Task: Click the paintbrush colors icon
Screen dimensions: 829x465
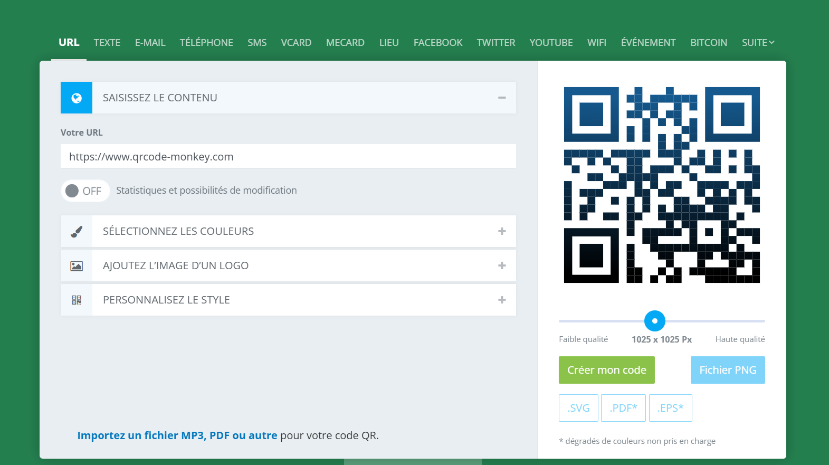Action: pos(77,231)
